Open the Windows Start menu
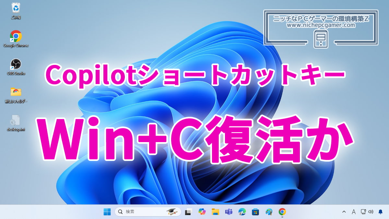 pyautogui.click(x=107, y=212)
